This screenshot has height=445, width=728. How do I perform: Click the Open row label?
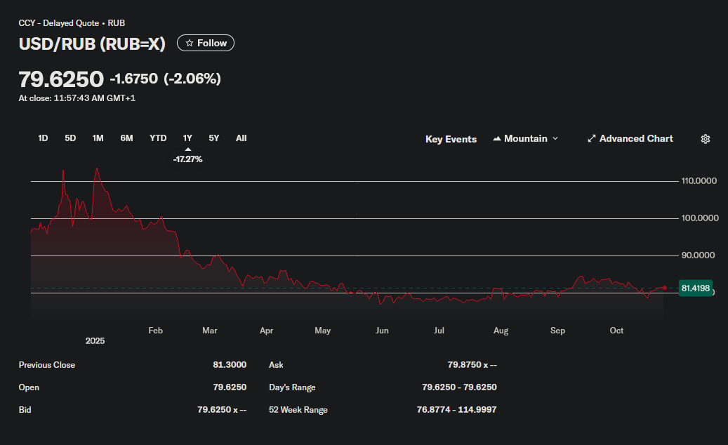(29, 387)
